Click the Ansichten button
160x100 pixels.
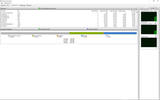(x=153, y=8)
